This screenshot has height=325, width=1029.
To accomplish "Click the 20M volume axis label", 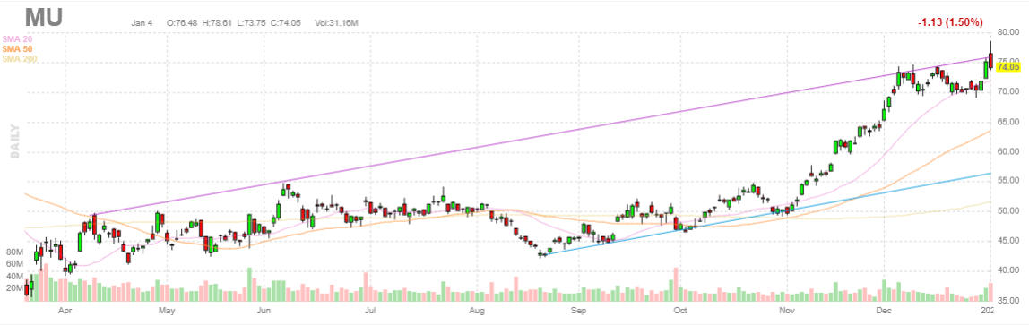I will tap(13, 287).
